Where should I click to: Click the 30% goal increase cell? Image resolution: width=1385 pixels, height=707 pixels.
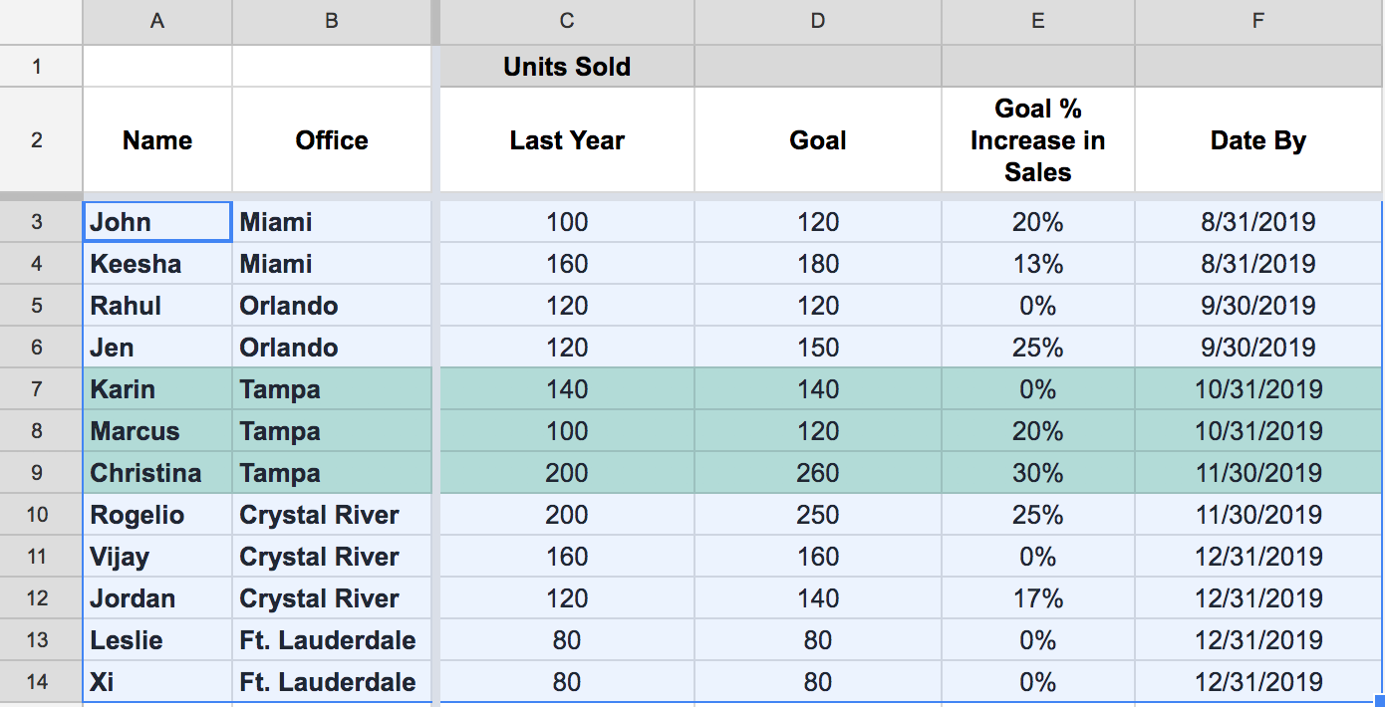(1037, 473)
